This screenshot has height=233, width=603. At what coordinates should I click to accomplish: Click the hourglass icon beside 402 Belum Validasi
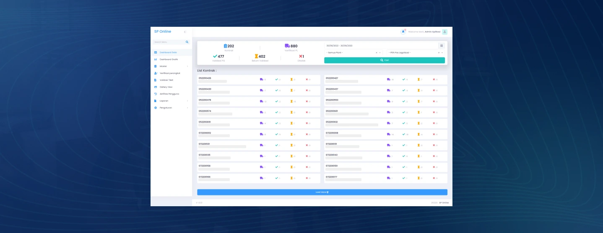click(x=256, y=56)
